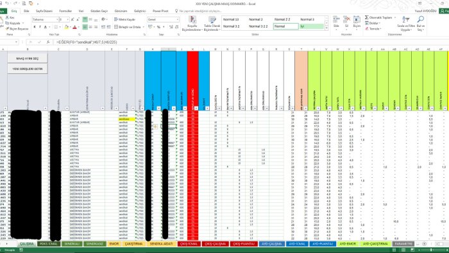Click the Kopyala copy button
This screenshot has width=449, height=253.
(13, 23)
